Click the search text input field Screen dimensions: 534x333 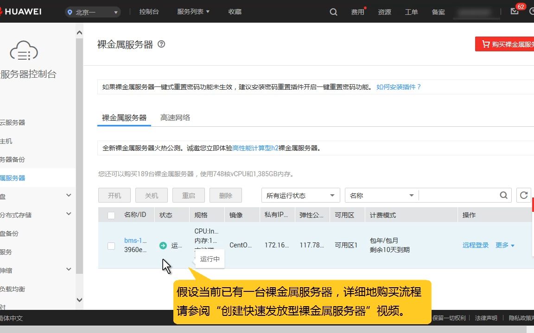pos(458,195)
